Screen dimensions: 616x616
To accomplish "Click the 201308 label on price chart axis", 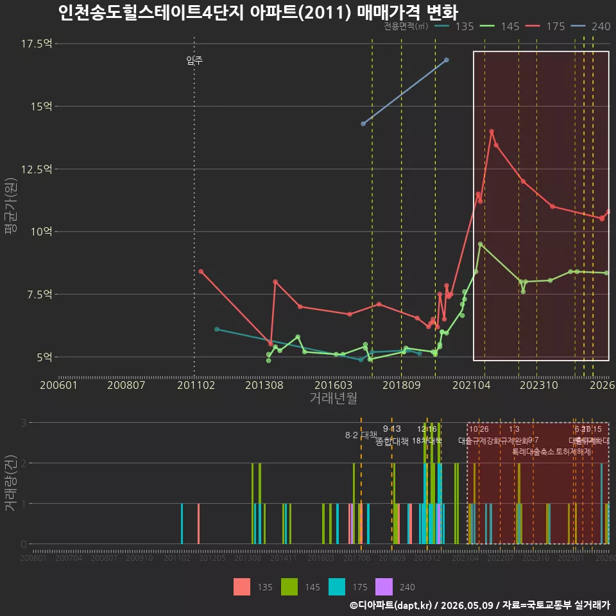I will point(264,385).
